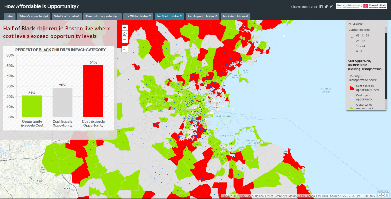Collapse the Legend panel

point(350,24)
